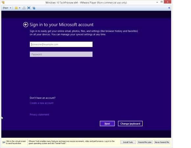Open Create a new account link
This screenshot has height=148, width=191.
pyautogui.click(x=41, y=103)
